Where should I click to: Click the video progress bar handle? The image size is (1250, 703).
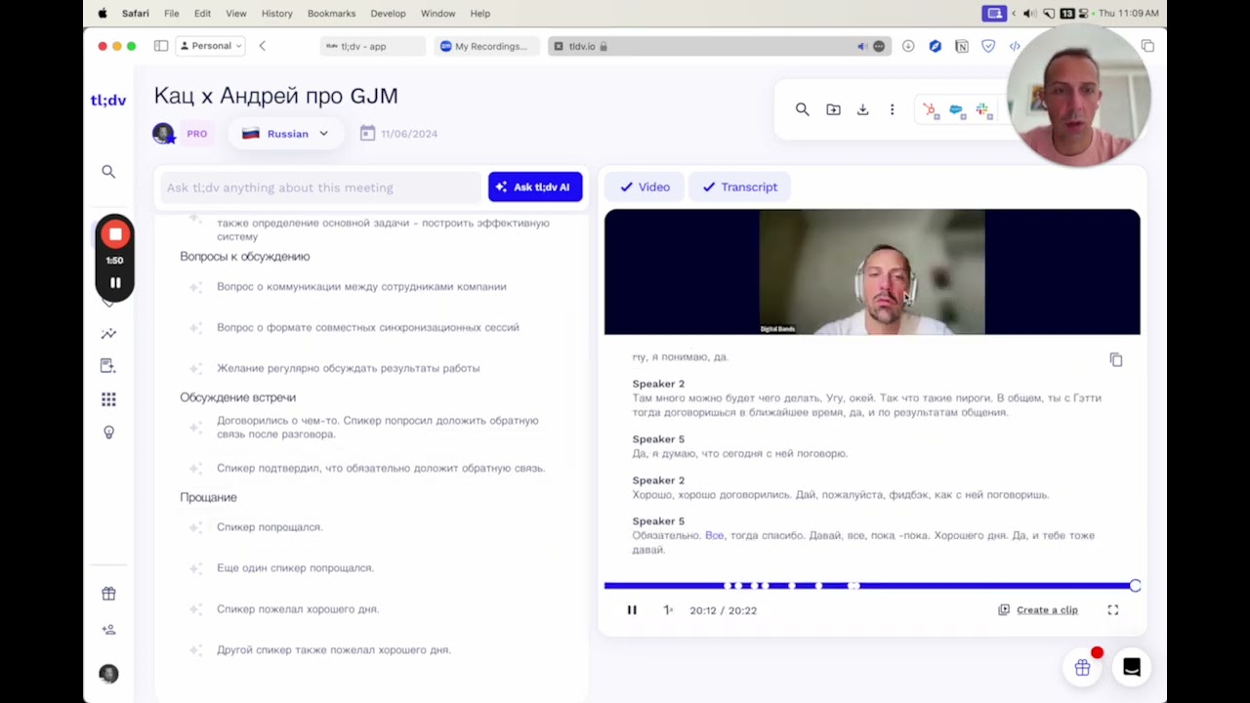(1135, 586)
